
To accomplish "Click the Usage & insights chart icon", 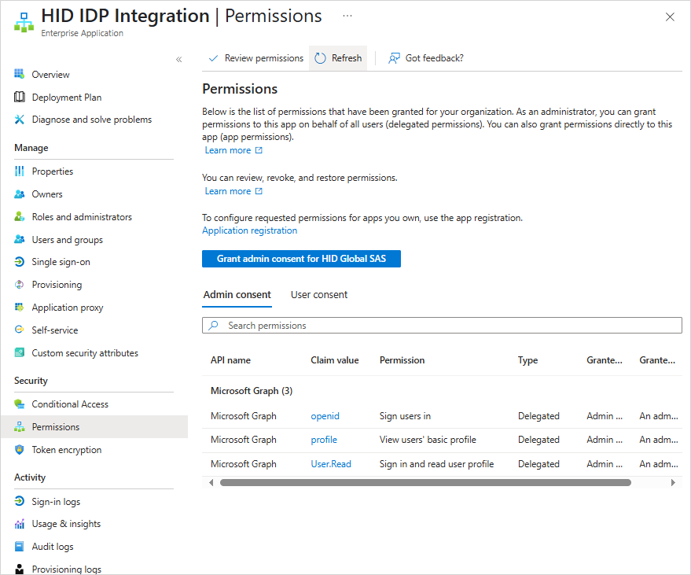I will [x=20, y=524].
